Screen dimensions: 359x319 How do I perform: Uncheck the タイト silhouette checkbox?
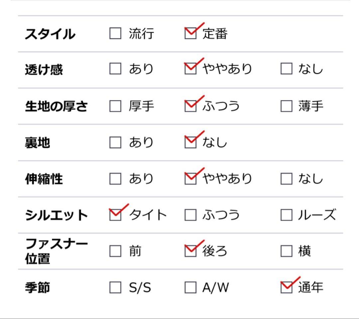point(115,215)
